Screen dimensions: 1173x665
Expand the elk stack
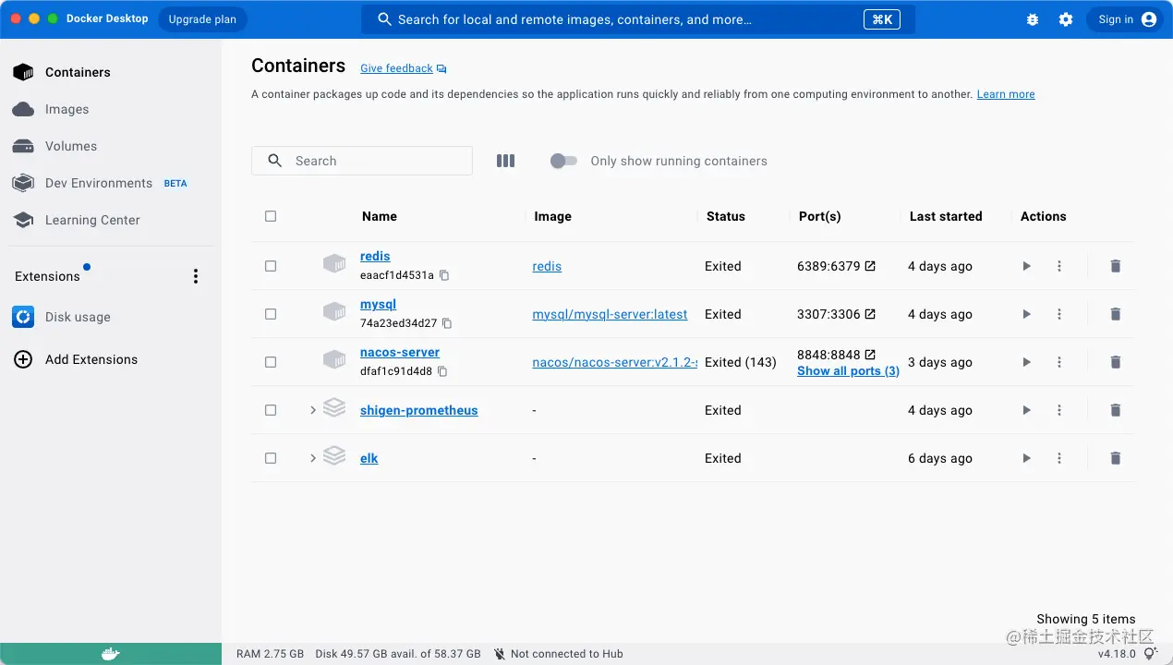[x=313, y=458]
